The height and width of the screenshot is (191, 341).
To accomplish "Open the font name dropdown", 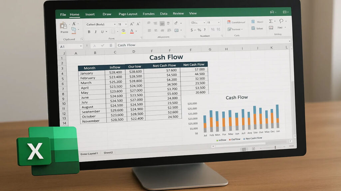I will click(115, 25).
